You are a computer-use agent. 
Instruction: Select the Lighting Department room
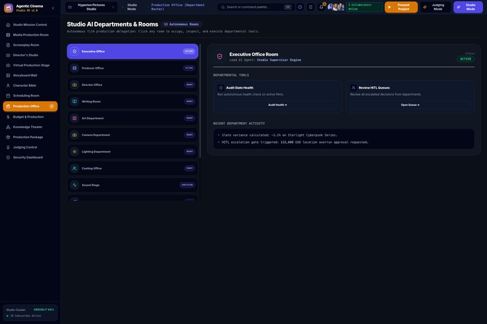(132, 152)
